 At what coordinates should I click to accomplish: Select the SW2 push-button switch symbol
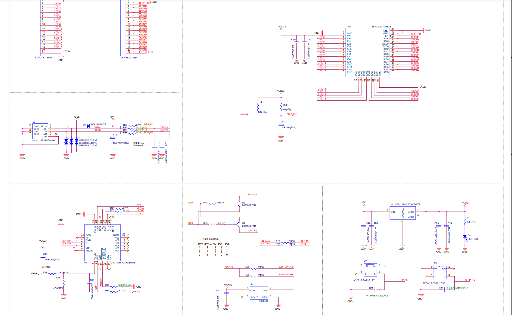[440, 272]
